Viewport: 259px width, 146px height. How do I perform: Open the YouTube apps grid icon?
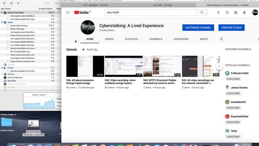coord(227,13)
